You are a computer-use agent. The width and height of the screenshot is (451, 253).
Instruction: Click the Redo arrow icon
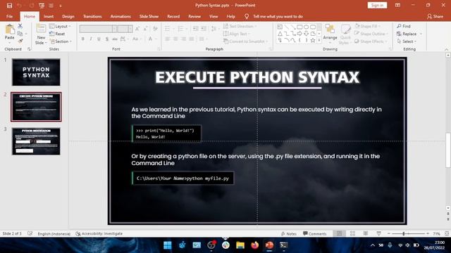coord(32,6)
